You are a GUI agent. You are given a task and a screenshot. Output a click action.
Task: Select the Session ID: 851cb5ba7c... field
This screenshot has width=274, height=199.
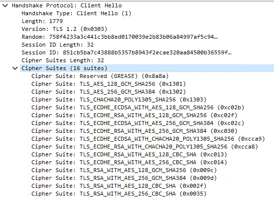point(127,52)
